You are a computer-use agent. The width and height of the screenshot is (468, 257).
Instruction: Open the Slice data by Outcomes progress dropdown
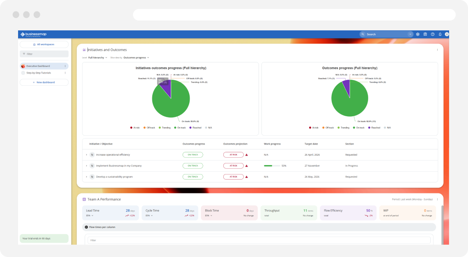coord(135,57)
